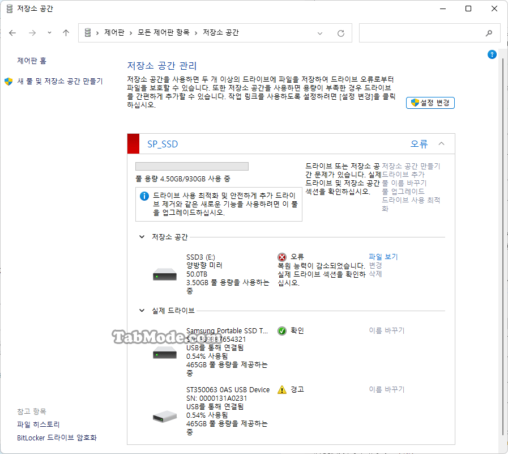This screenshot has width=508, height=454.
Task: Select 저장소 공간 breadcrumb
Action: click(x=221, y=32)
